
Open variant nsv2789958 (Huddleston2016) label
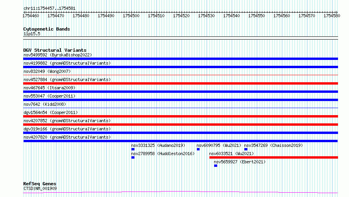click(163, 154)
